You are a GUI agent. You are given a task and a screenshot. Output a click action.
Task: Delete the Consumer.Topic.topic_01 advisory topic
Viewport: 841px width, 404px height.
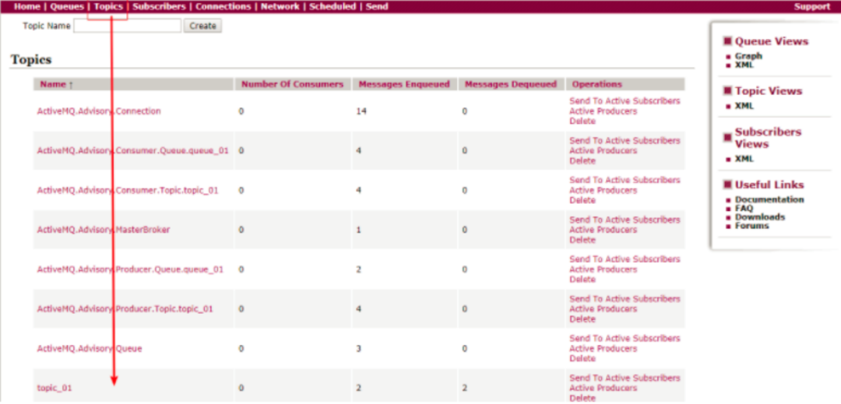tap(582, 200)
